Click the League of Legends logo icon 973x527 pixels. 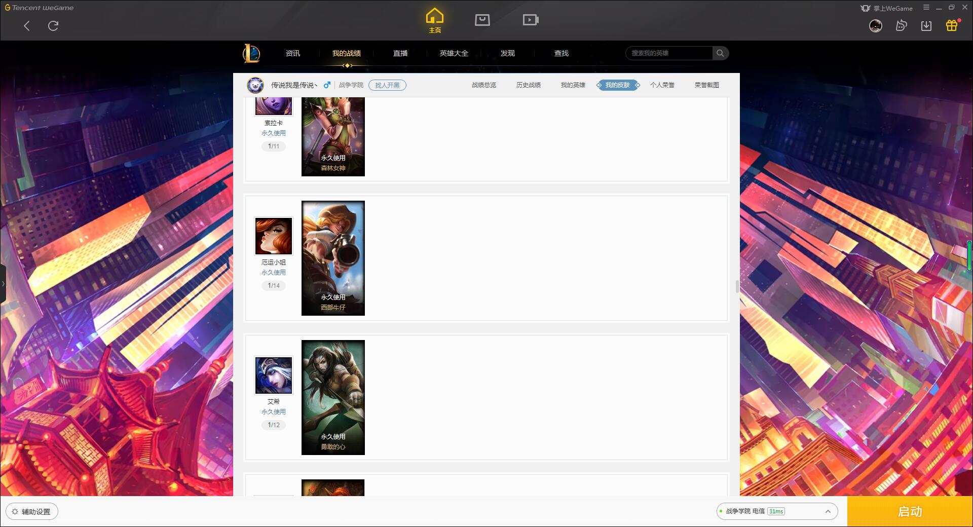point(251,53)
